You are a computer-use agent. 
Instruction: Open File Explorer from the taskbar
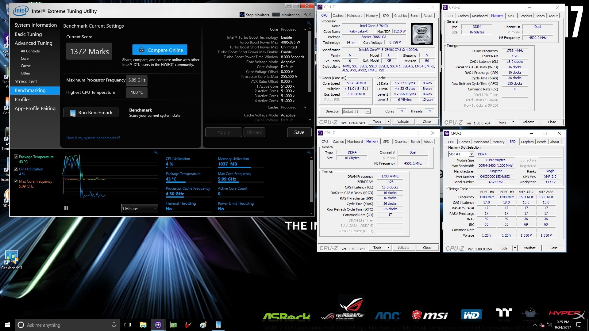click(143, 325)
